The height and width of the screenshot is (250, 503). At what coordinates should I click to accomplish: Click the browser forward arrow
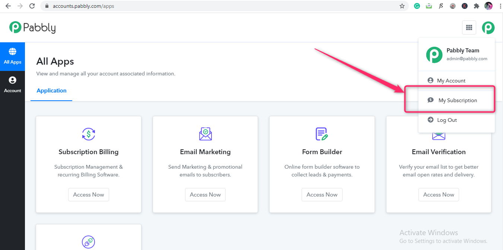(20, 6)
